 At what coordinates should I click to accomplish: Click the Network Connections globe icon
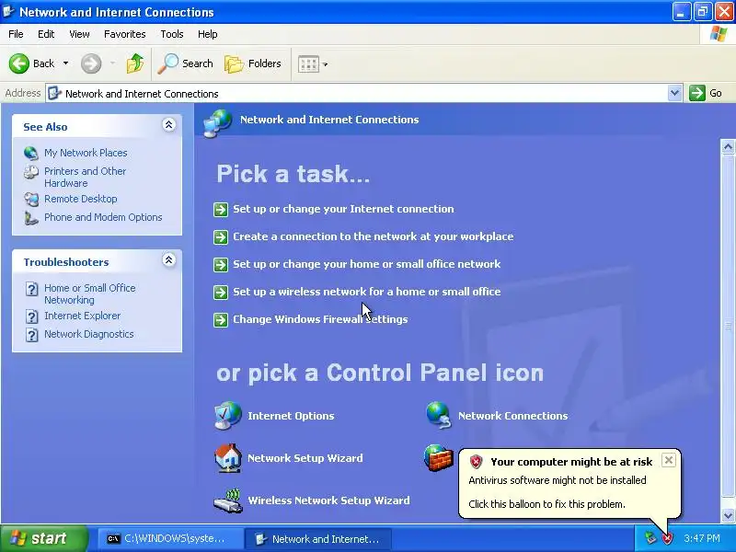pos(439,416)
